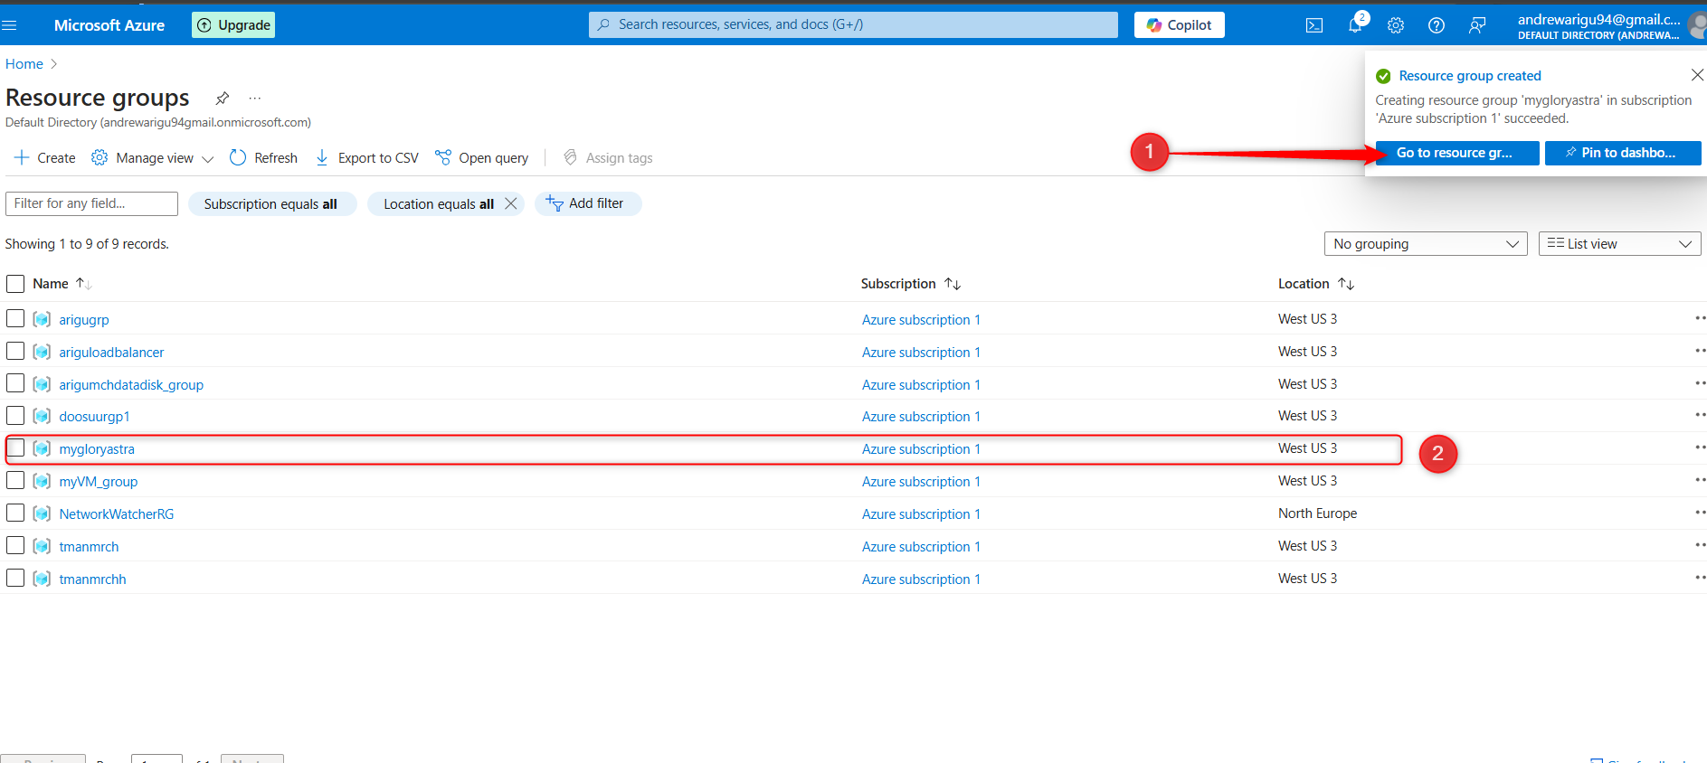
Task: Open Subscription equals all filter
Action: point(270,204)
